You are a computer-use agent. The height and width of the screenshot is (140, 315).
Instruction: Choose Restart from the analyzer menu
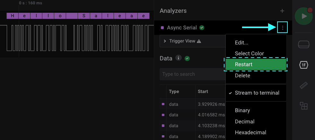coord(256,64)
